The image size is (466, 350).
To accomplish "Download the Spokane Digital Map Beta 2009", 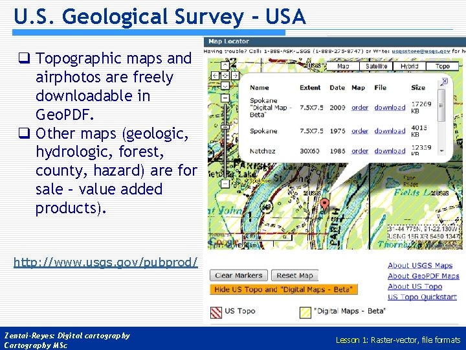I will [390, 108].
